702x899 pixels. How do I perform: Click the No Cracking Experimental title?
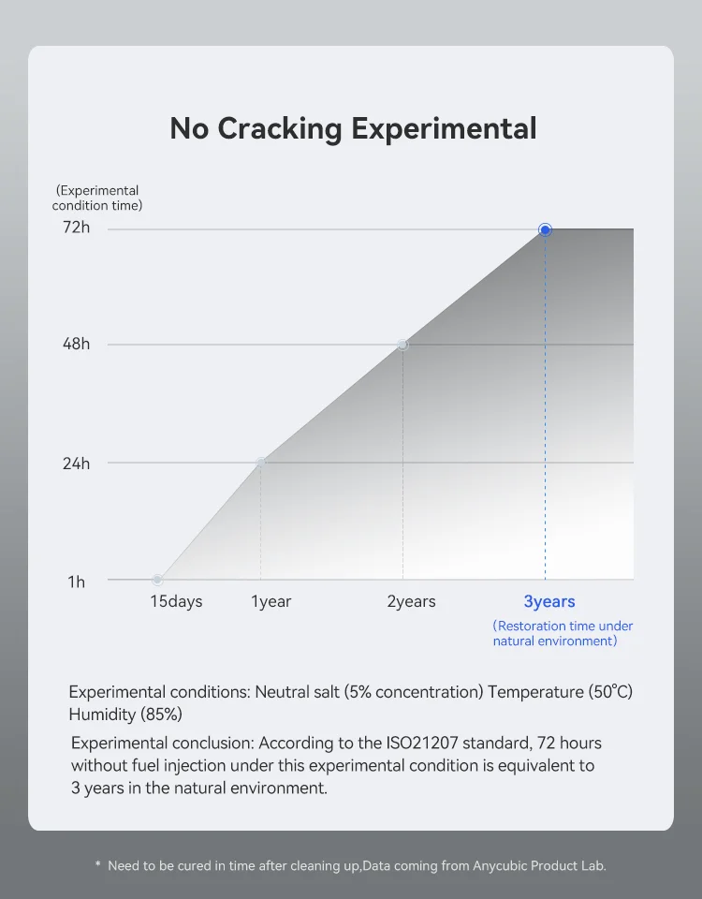point(354,128)
